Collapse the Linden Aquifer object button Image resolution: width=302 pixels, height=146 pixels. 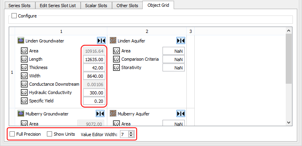point(181,40)
